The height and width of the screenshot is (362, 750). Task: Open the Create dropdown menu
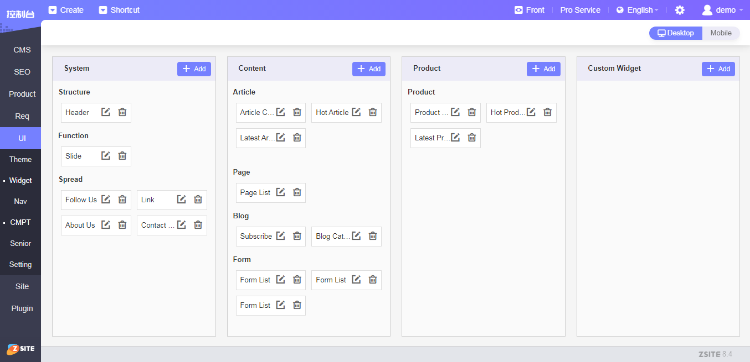pos(66,10)
